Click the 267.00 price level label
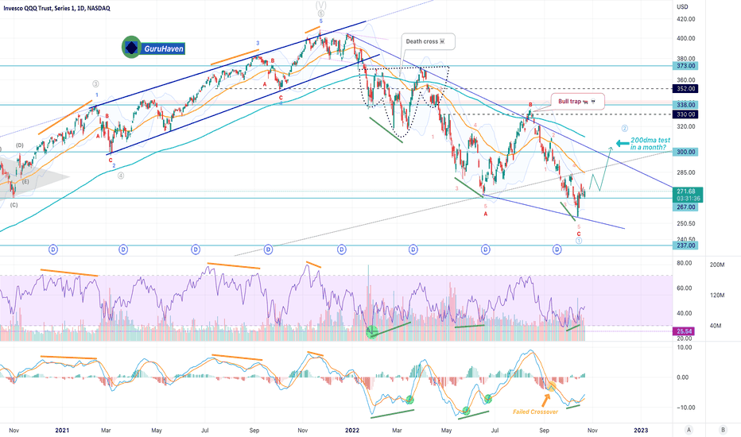 685,207
